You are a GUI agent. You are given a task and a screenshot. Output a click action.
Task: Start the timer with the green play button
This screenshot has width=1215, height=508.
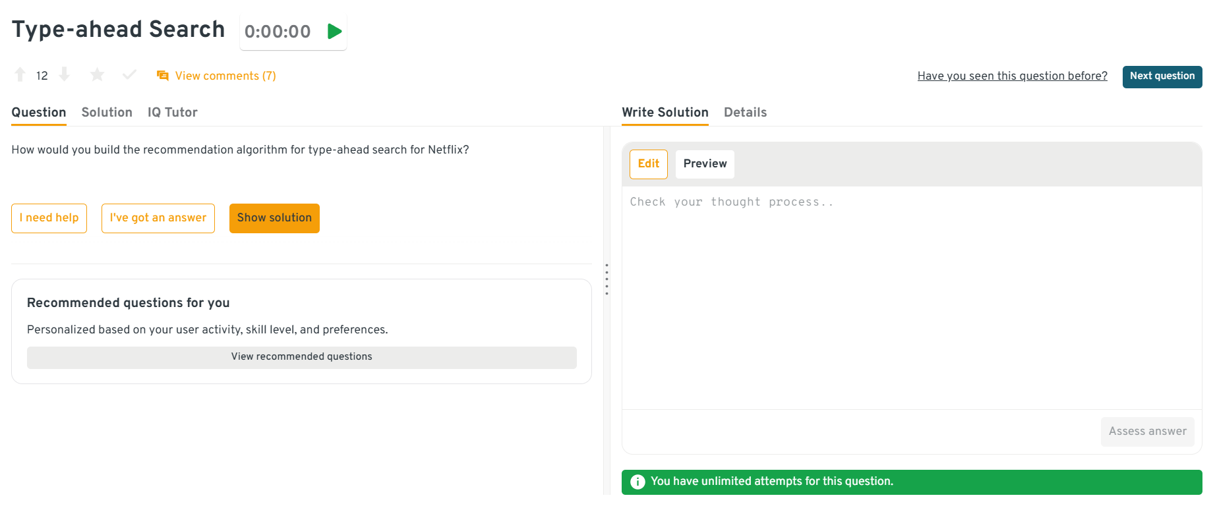coord(334,31)
